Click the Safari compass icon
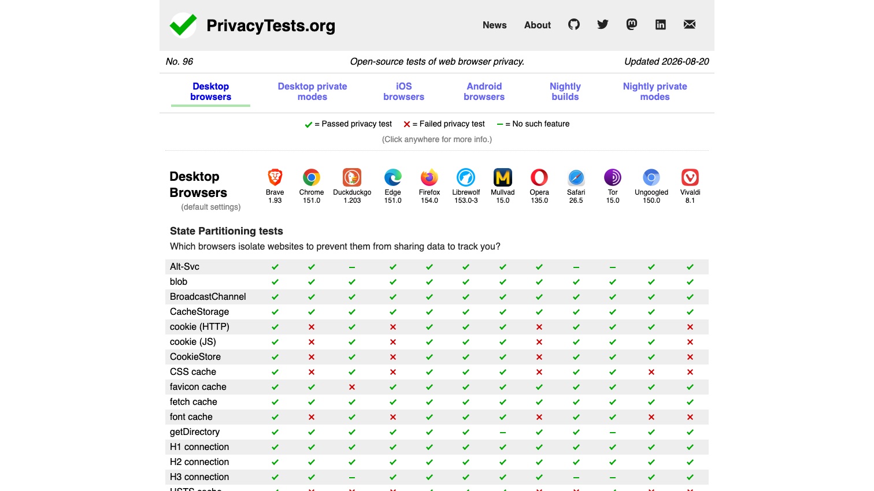 point(576,177)
